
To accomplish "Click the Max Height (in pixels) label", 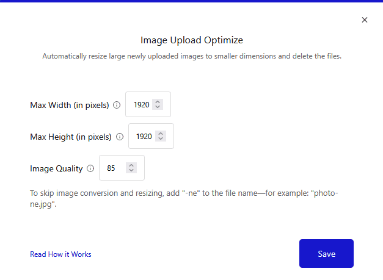I will [71, 137].
